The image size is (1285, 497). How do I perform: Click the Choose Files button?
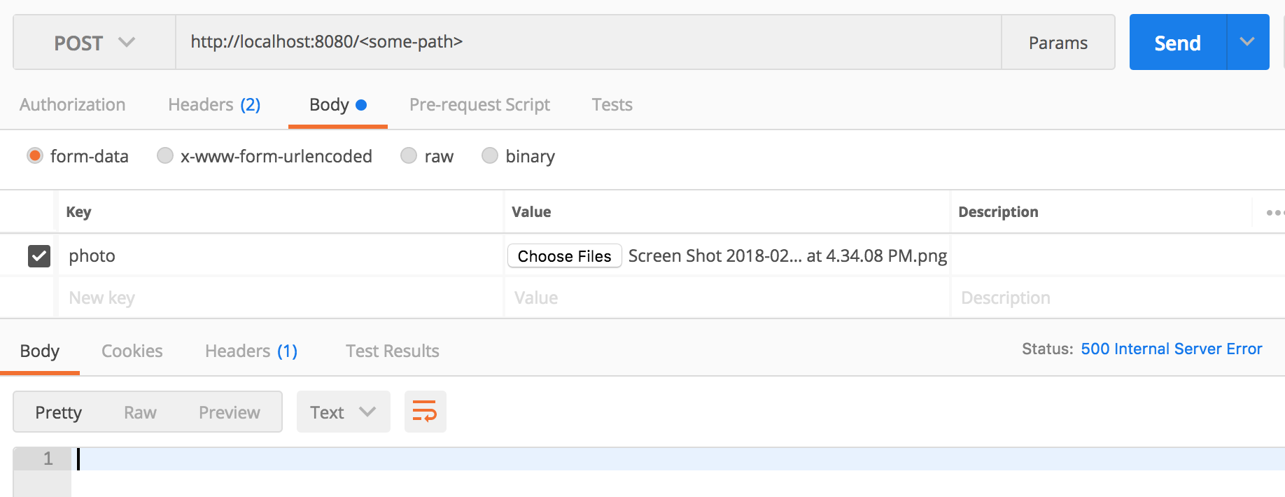point(564,255)
